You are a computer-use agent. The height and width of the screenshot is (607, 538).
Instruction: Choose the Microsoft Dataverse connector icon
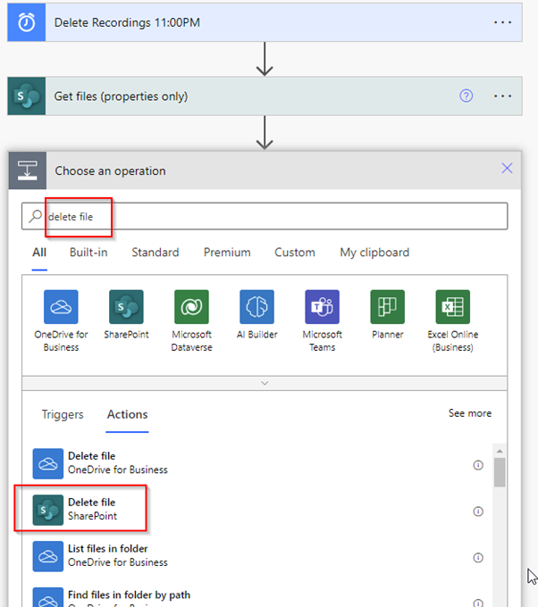(191, 307)
